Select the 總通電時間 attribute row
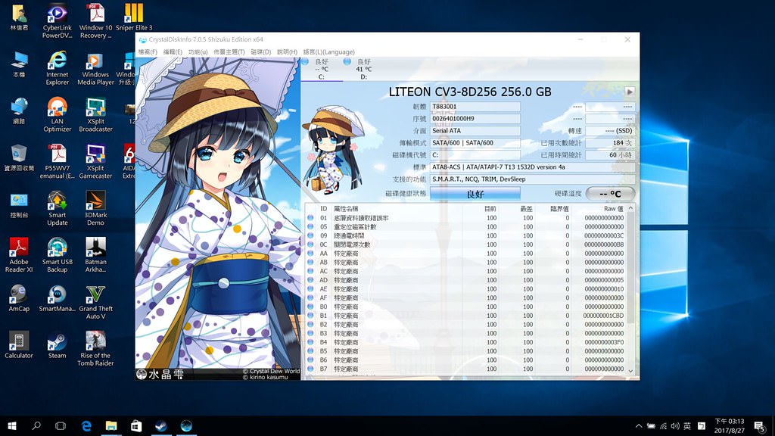This screenshot has height=436, width=775. 465,236
